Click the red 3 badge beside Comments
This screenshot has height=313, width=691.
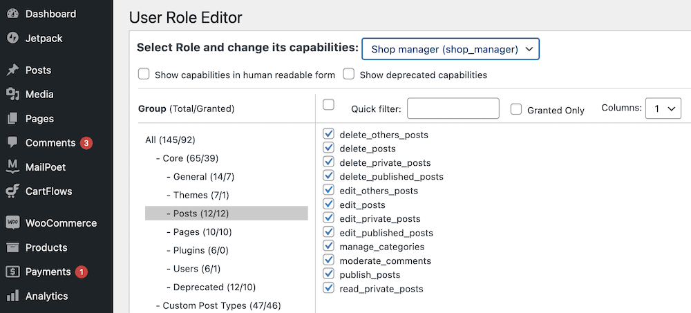(x=86, y=143)
